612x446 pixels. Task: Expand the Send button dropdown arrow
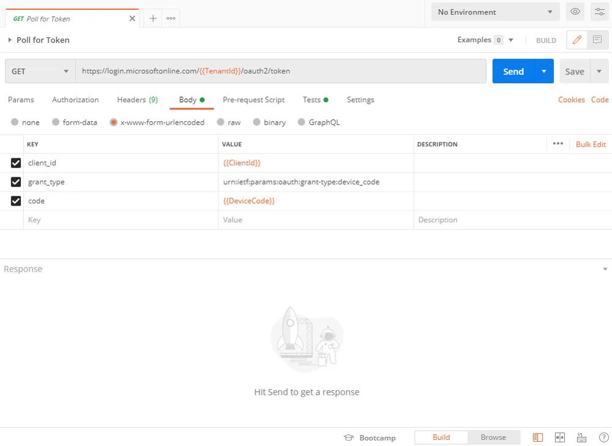[543, 72]
